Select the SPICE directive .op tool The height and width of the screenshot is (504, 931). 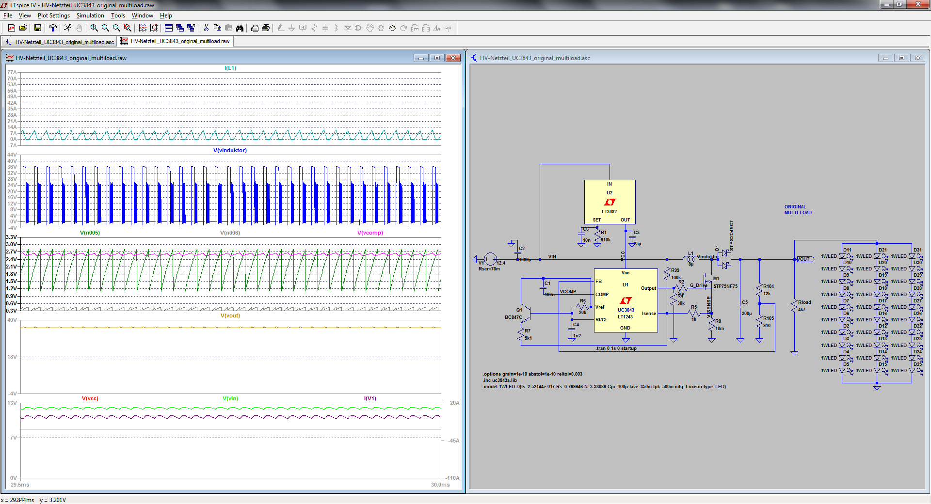[448, 28]
